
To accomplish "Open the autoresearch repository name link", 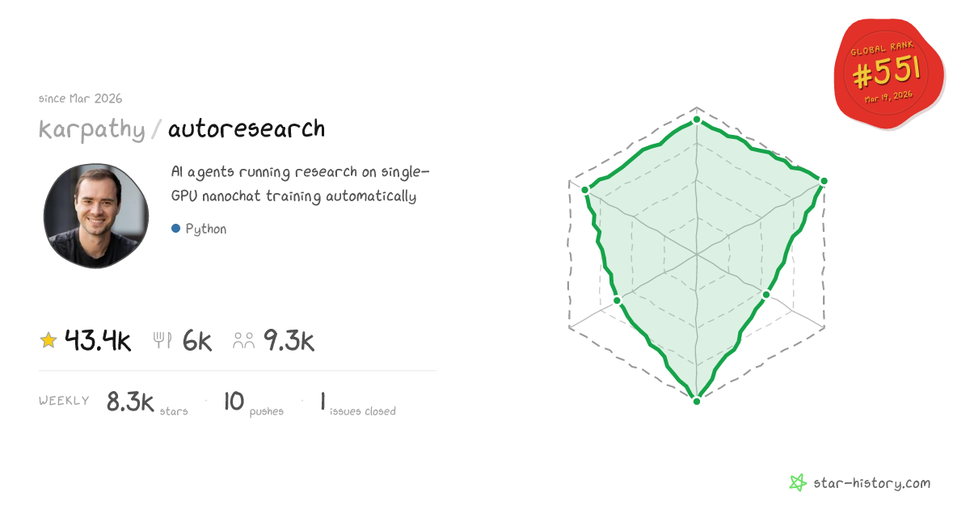I will tap(247, 128).
